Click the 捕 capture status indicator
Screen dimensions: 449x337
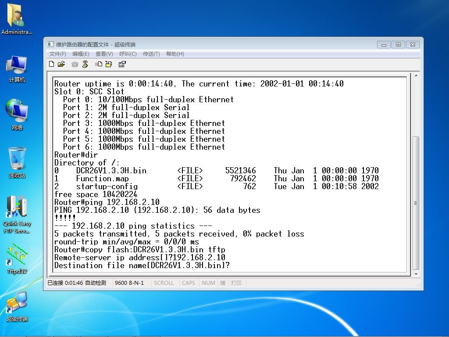pyautogui.click(x=222, y=283)
